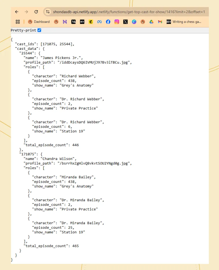Open the Medium bookmark
The image size is (219, 270).
pyautogui.click(x=74, y=22)
